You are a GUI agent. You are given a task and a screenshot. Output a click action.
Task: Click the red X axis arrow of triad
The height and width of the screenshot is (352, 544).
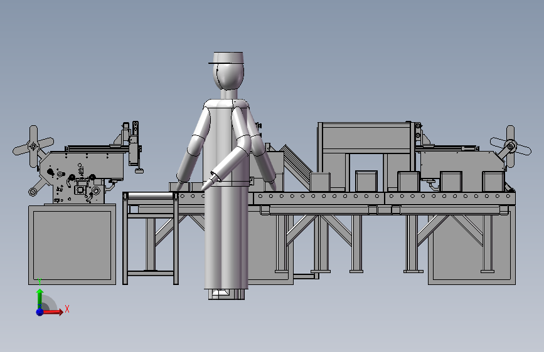point(53,312)
